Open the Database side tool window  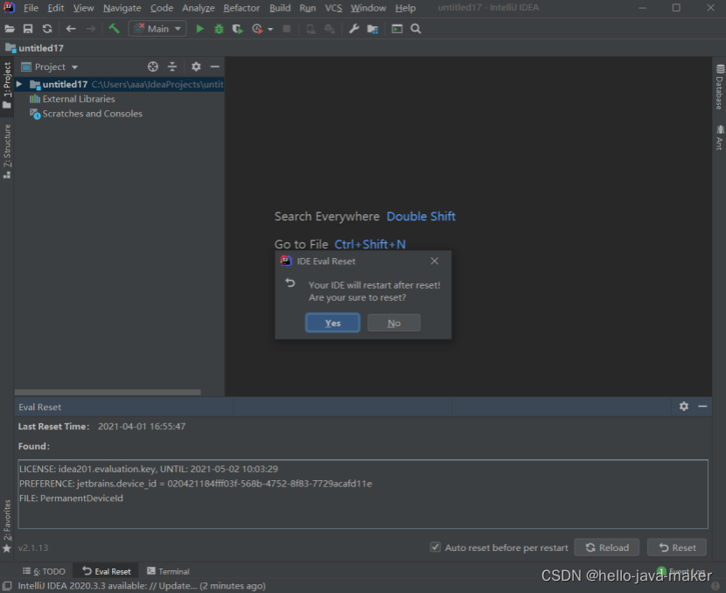point(720,87)
